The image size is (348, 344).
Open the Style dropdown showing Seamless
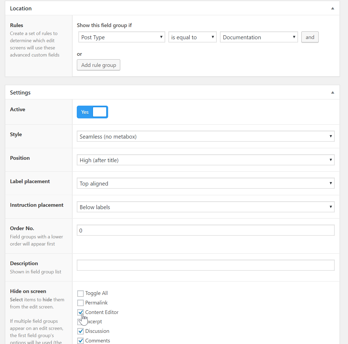(x=205, y=136)
